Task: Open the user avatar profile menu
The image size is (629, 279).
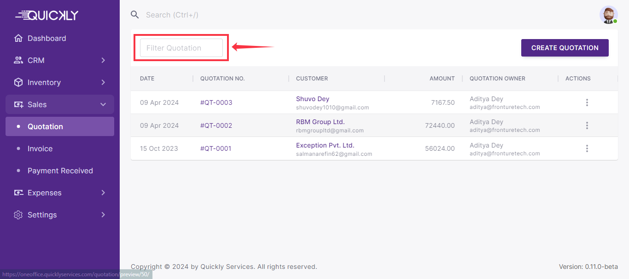Action: pyautogui.click(x=608, y=15)
